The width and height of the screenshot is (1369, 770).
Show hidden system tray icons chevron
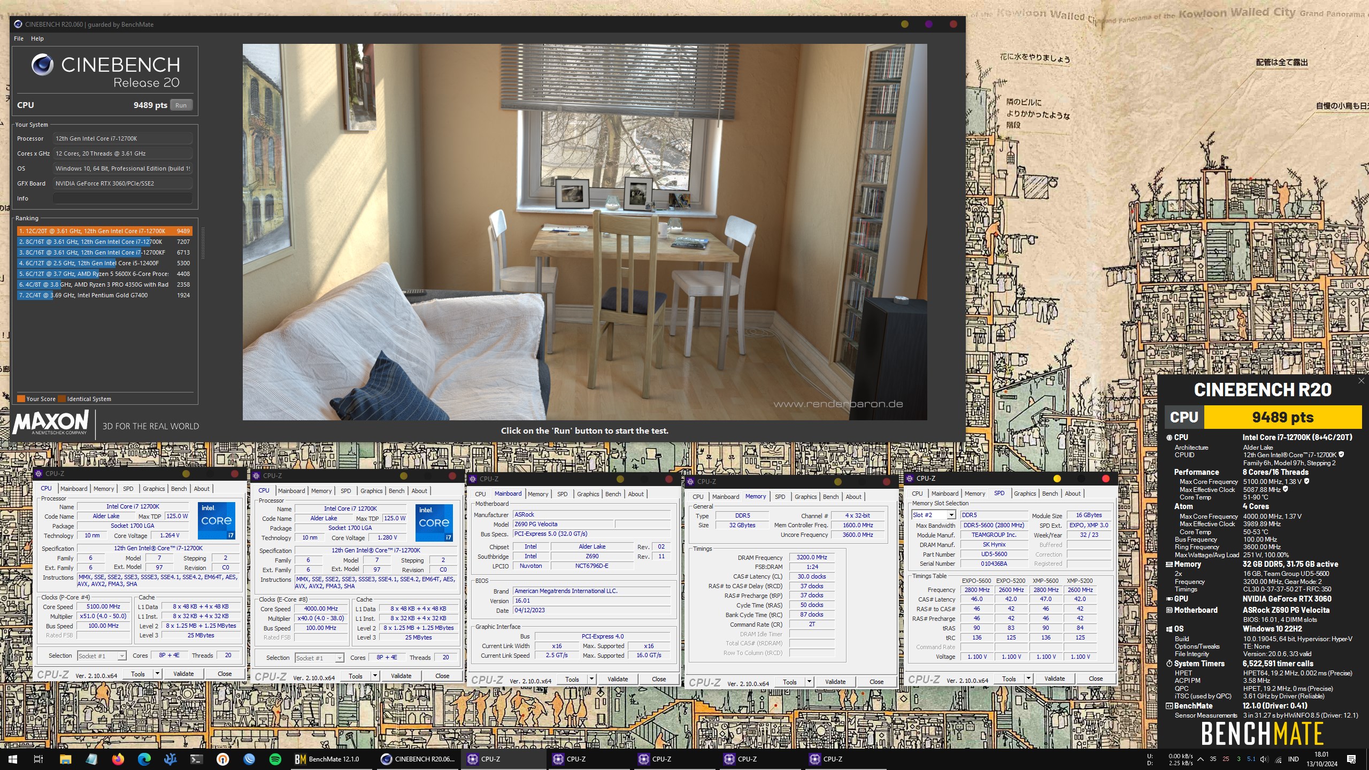coord(1200,759)
